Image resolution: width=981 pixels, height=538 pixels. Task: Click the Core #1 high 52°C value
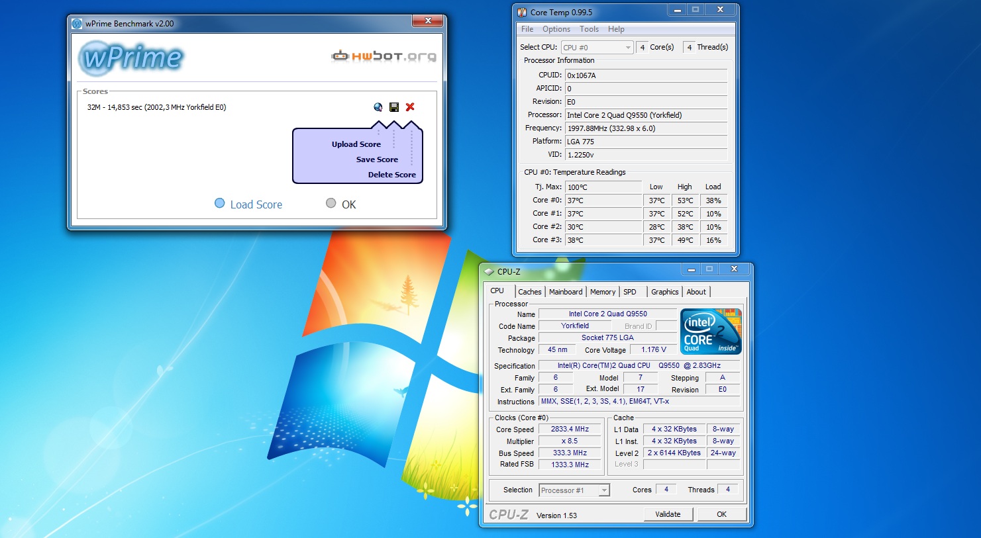pos(685,214)
